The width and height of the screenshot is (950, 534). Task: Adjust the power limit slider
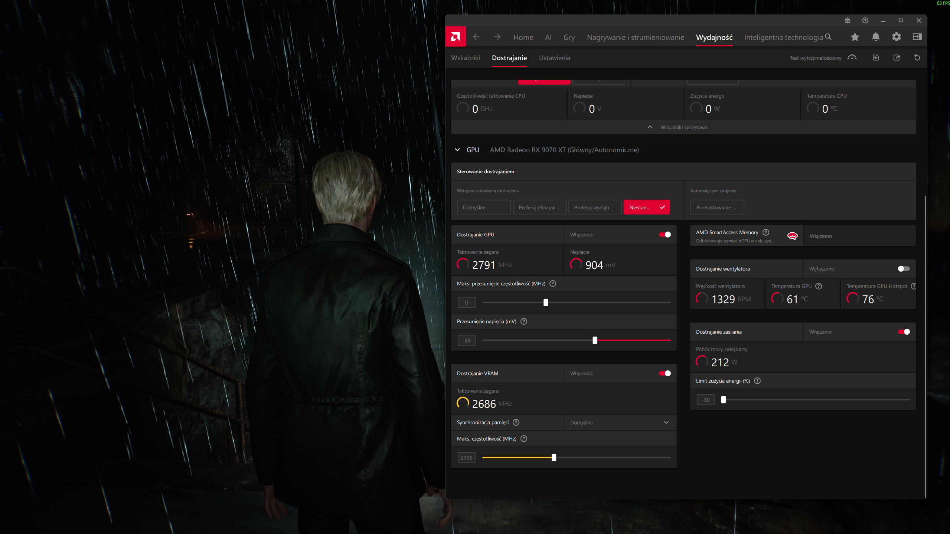[x=724, y=400]
